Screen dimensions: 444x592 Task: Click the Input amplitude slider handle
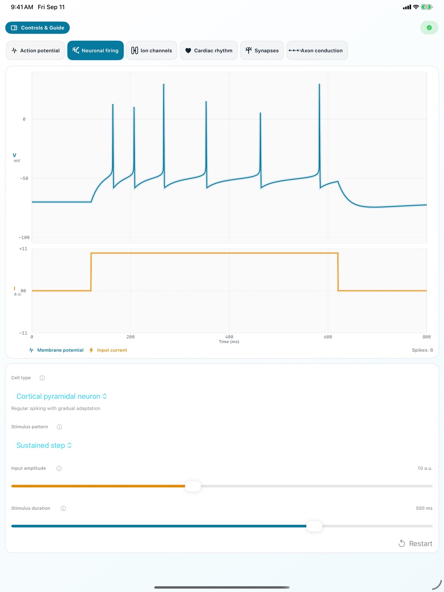(193, 486)
